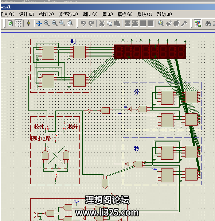This screenshot has height=221, width=215.
Task: Select the 秒 label text
Action: (136, 148)
